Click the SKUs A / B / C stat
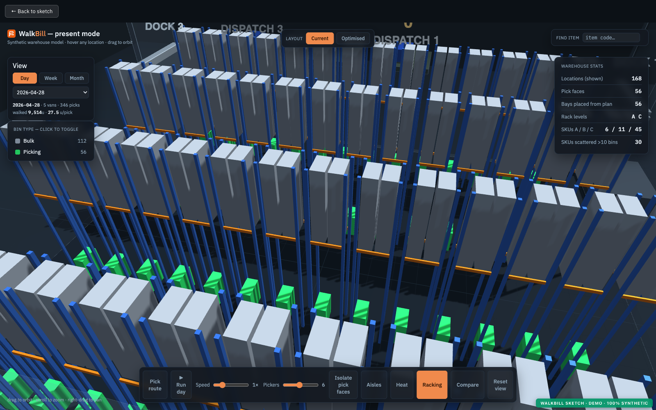 point(601,130)
